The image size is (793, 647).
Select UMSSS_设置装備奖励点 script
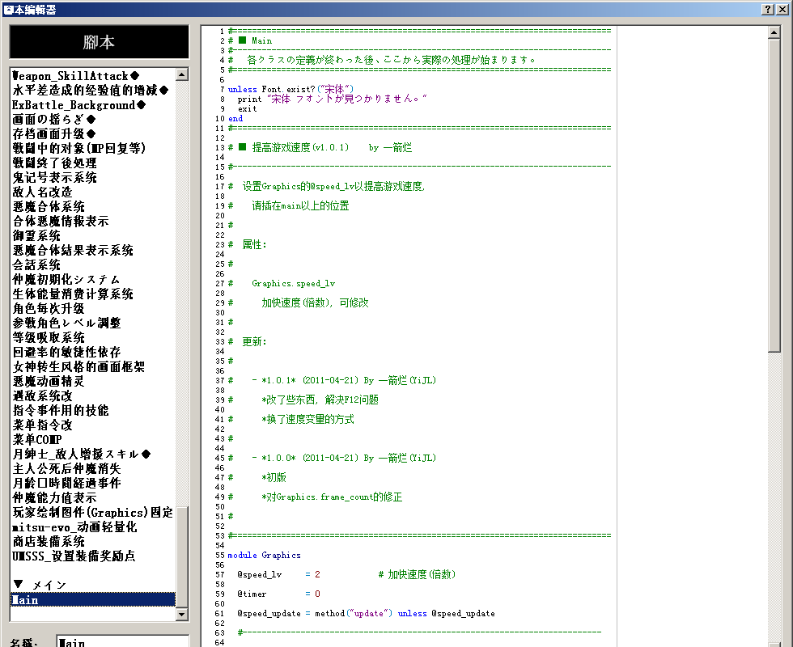coord(93,556)
